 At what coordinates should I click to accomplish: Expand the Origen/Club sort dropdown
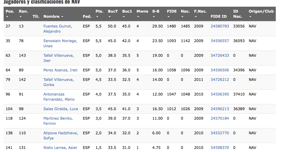tap(250, 17)
